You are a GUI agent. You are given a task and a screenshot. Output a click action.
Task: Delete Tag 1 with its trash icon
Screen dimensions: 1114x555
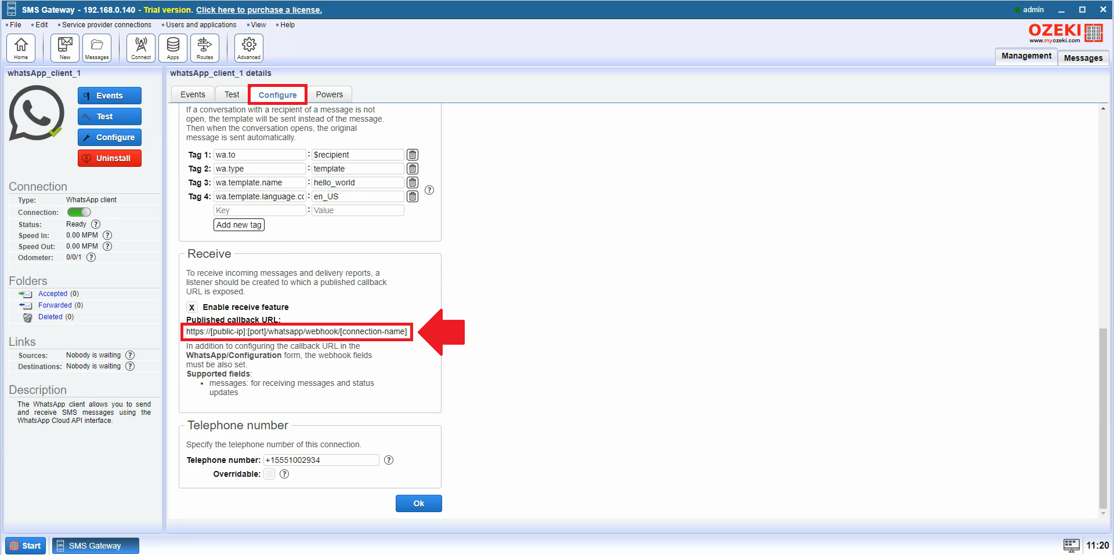(x=413, y=155)
